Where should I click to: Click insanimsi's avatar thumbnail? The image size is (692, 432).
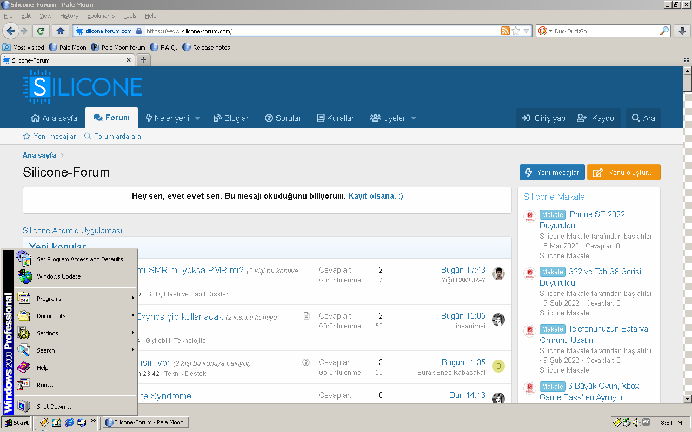click(498, 320)
